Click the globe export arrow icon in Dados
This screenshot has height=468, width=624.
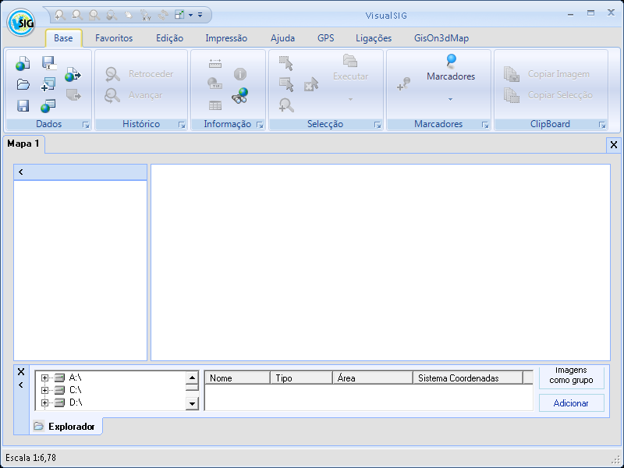point(73,75)
